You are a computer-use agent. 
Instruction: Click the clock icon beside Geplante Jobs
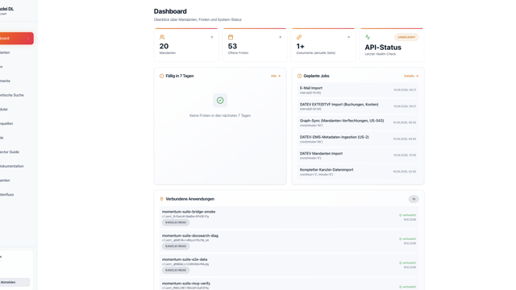pyautogui.click(x=299, y=76)
